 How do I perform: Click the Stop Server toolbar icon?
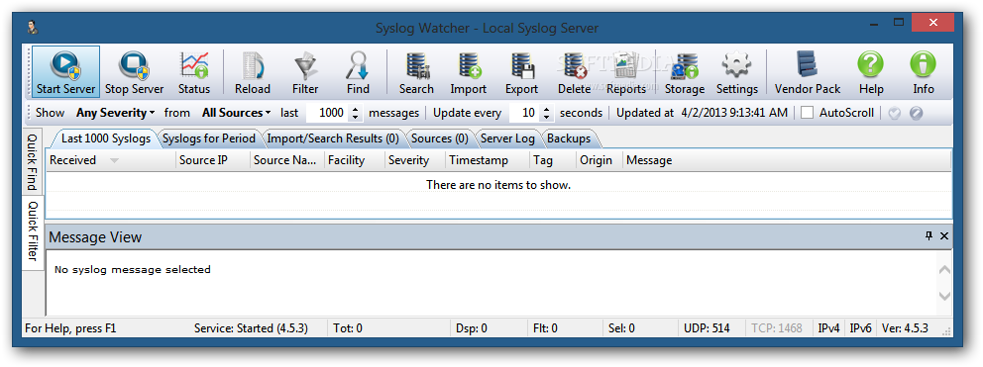(134, 65)
